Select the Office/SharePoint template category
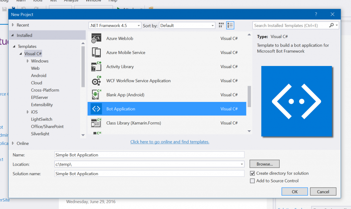The image size is (351, 209). pos(47,127)
